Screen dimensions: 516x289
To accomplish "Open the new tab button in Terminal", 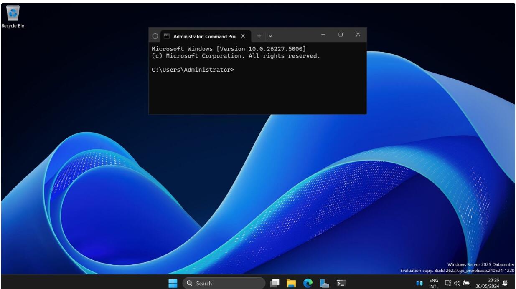I will [259, 35].
